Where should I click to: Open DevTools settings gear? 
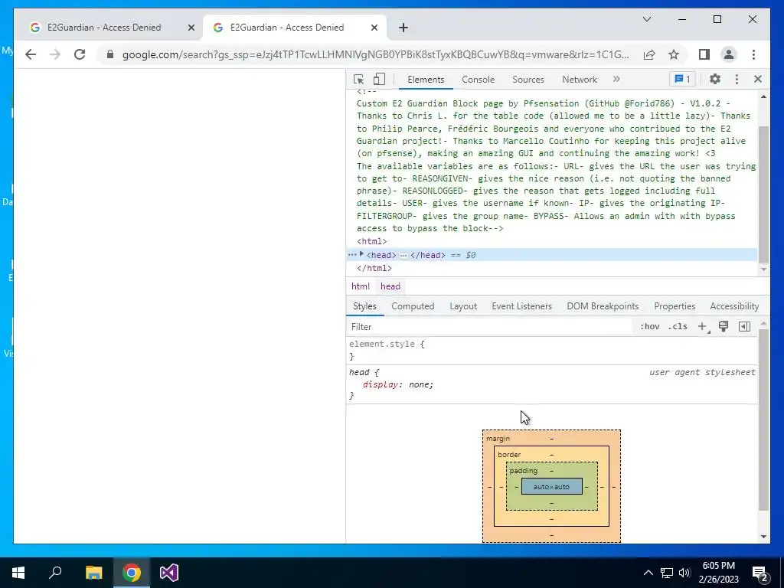coord(715,79)
